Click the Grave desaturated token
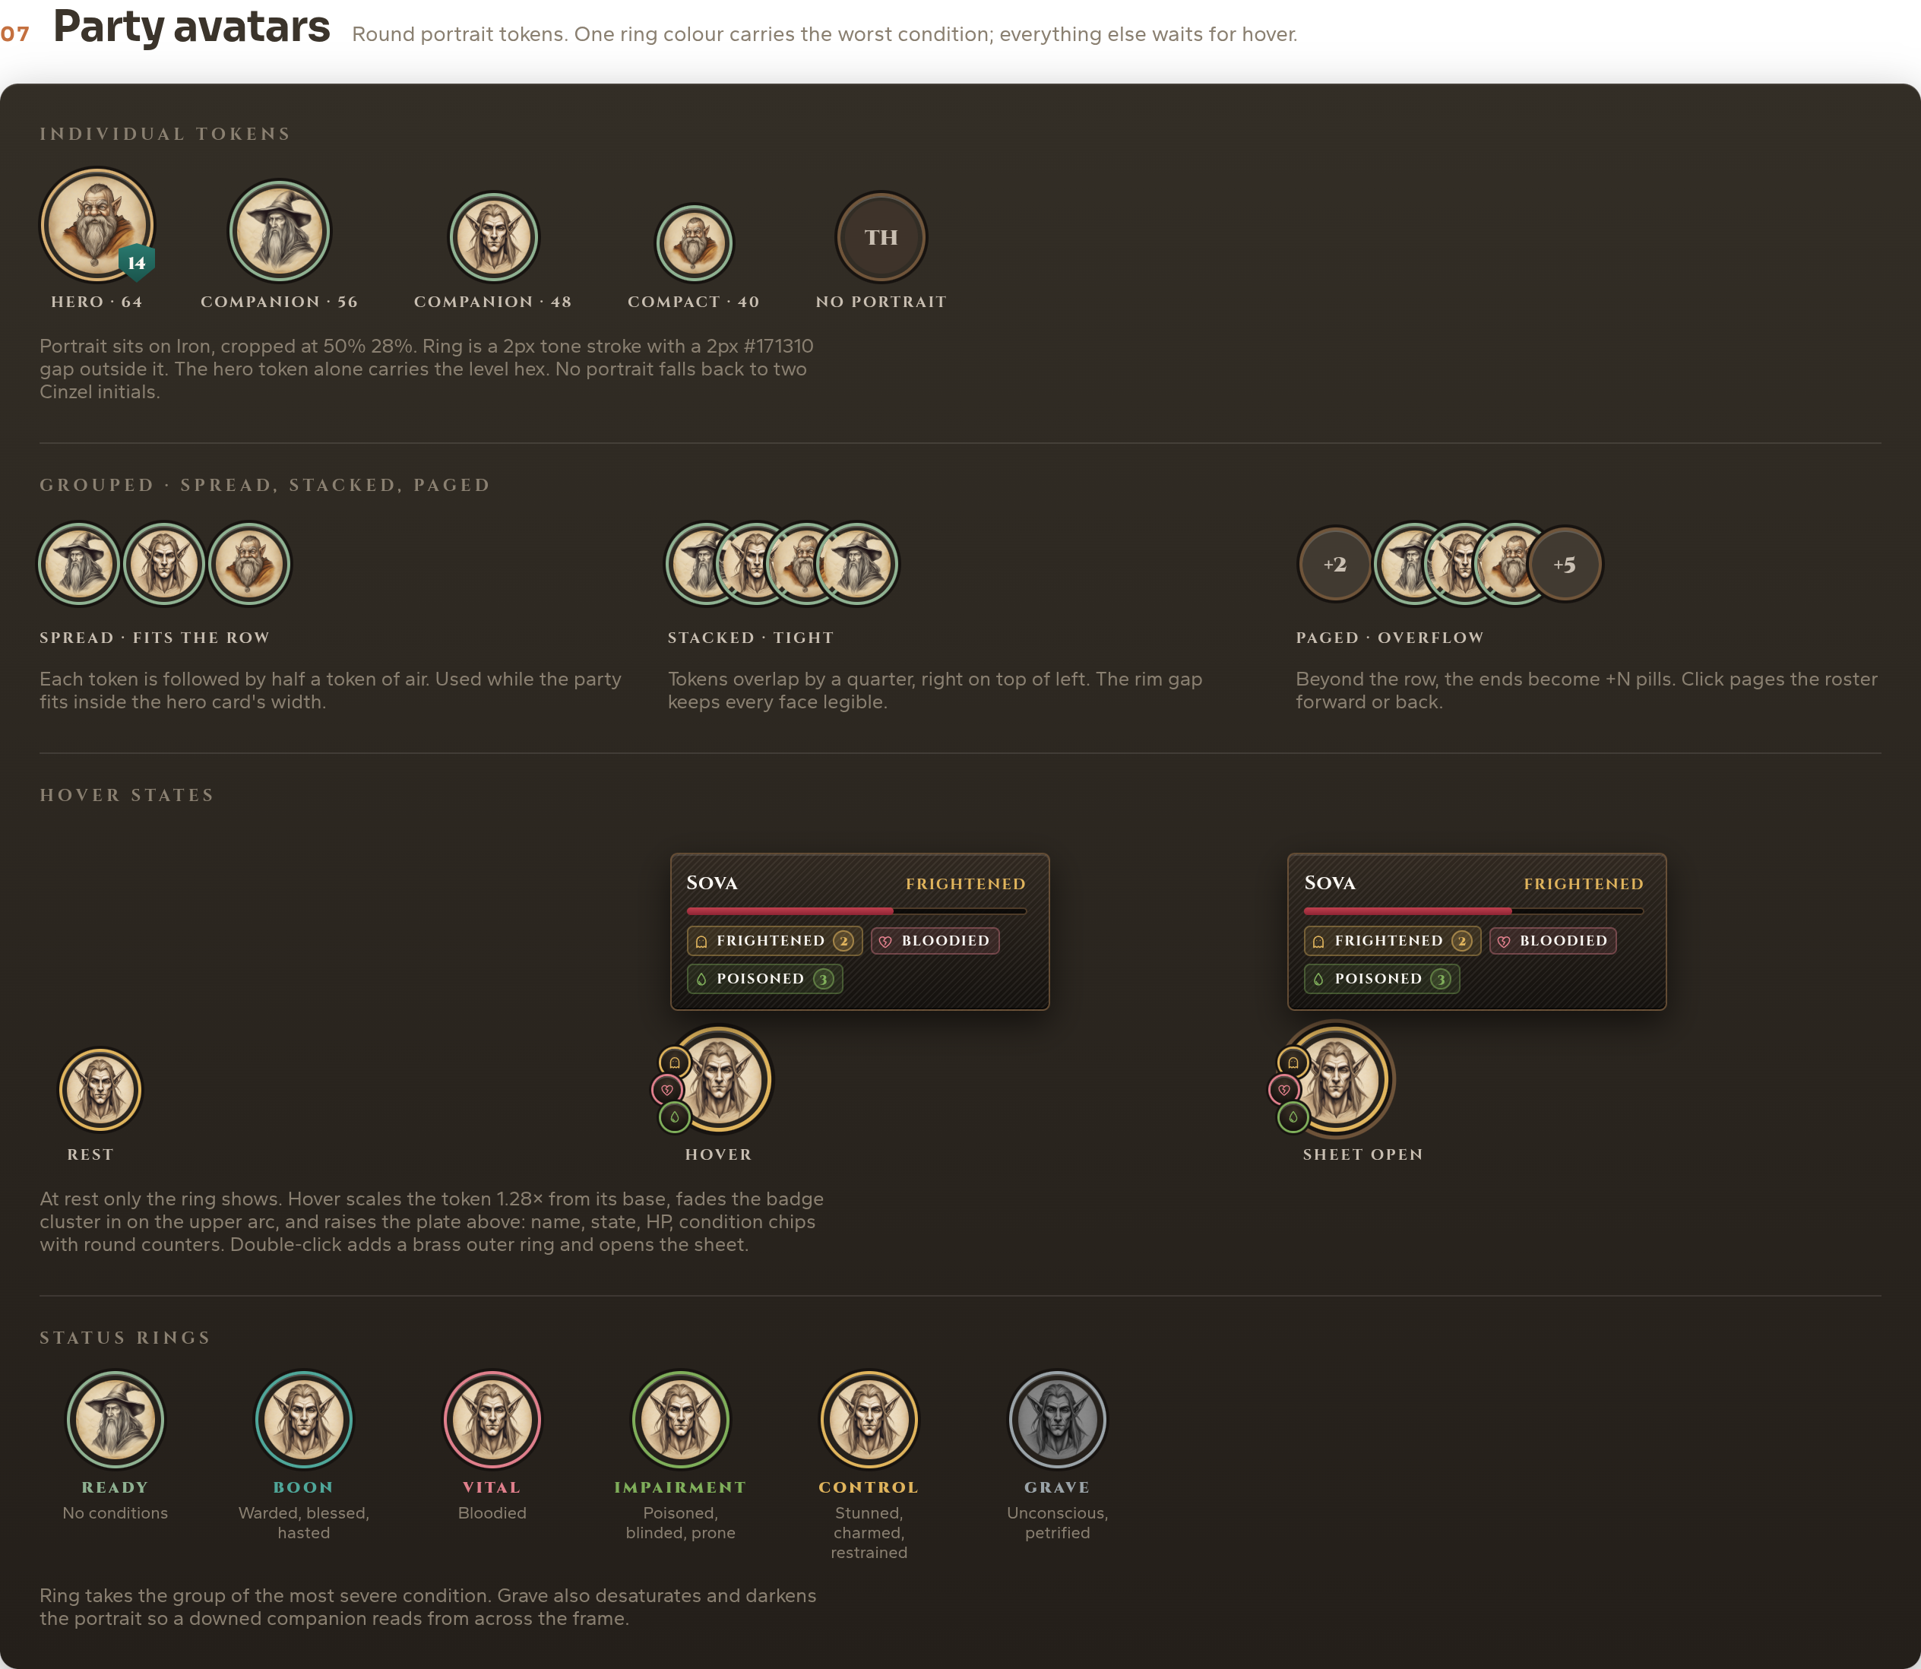The width and height of the screenshot is (1921, 1669). [1058, 1420]
